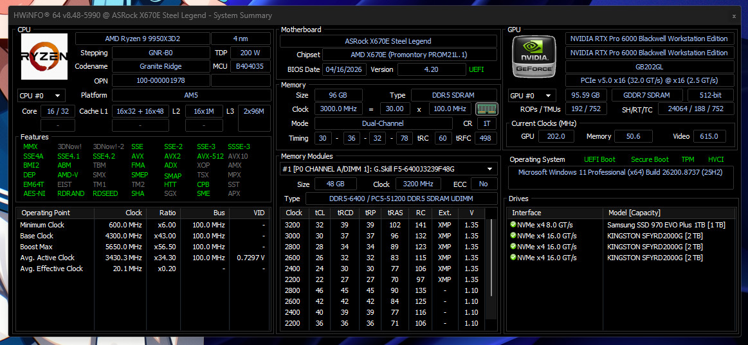Click the 3DNow! feature label
This screenshot has width=748, height=345.
69,146
